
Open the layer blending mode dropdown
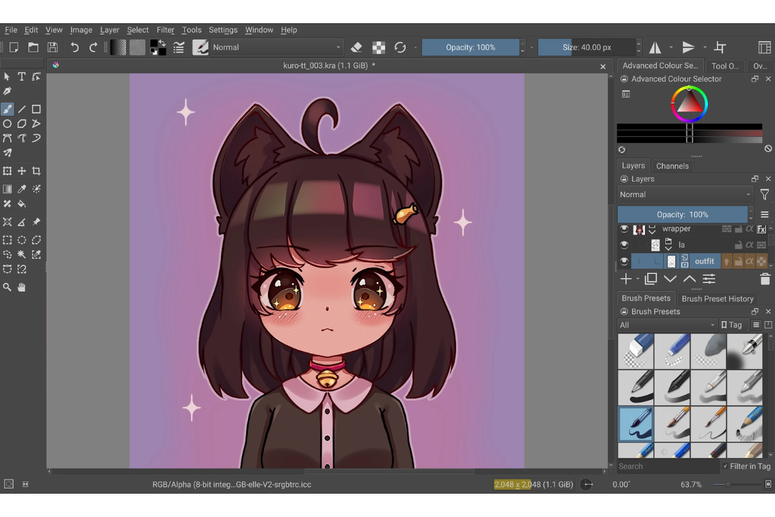pos(685,195)
